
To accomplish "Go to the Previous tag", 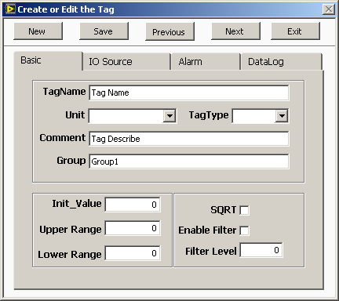I will tap(170, 31).
